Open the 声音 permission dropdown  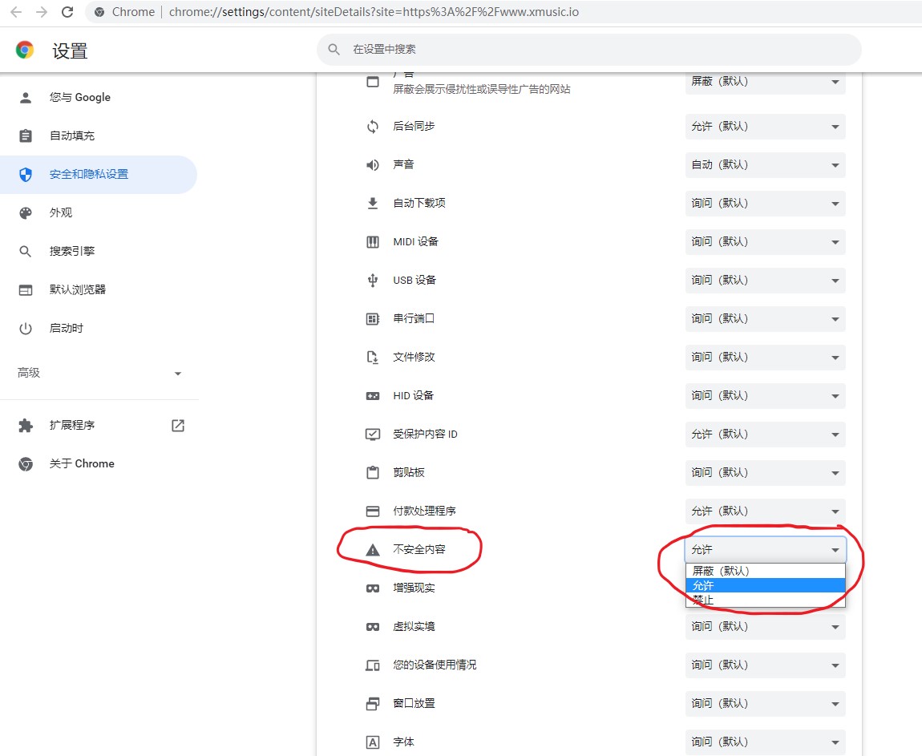(765, 165)
